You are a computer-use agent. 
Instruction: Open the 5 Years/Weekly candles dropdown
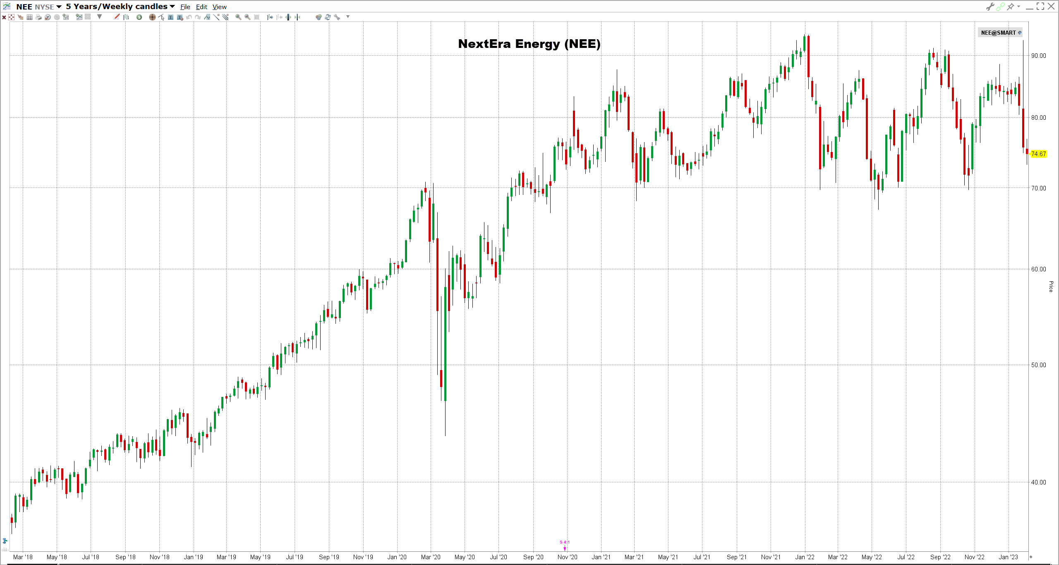[x=172, y=7]
